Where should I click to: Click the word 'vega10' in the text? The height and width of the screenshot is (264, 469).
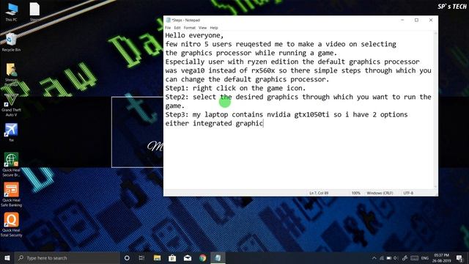tap(193, 70)
